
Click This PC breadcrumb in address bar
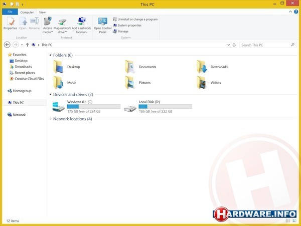point(47,45)
